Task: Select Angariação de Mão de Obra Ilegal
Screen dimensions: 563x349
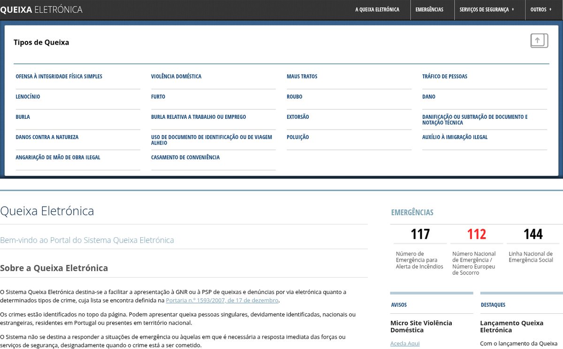Action: pyautogui.click(x=58, y=157)
